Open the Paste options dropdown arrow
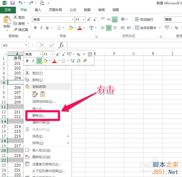This screenshot has height=177, width=182. pos(7,30)
